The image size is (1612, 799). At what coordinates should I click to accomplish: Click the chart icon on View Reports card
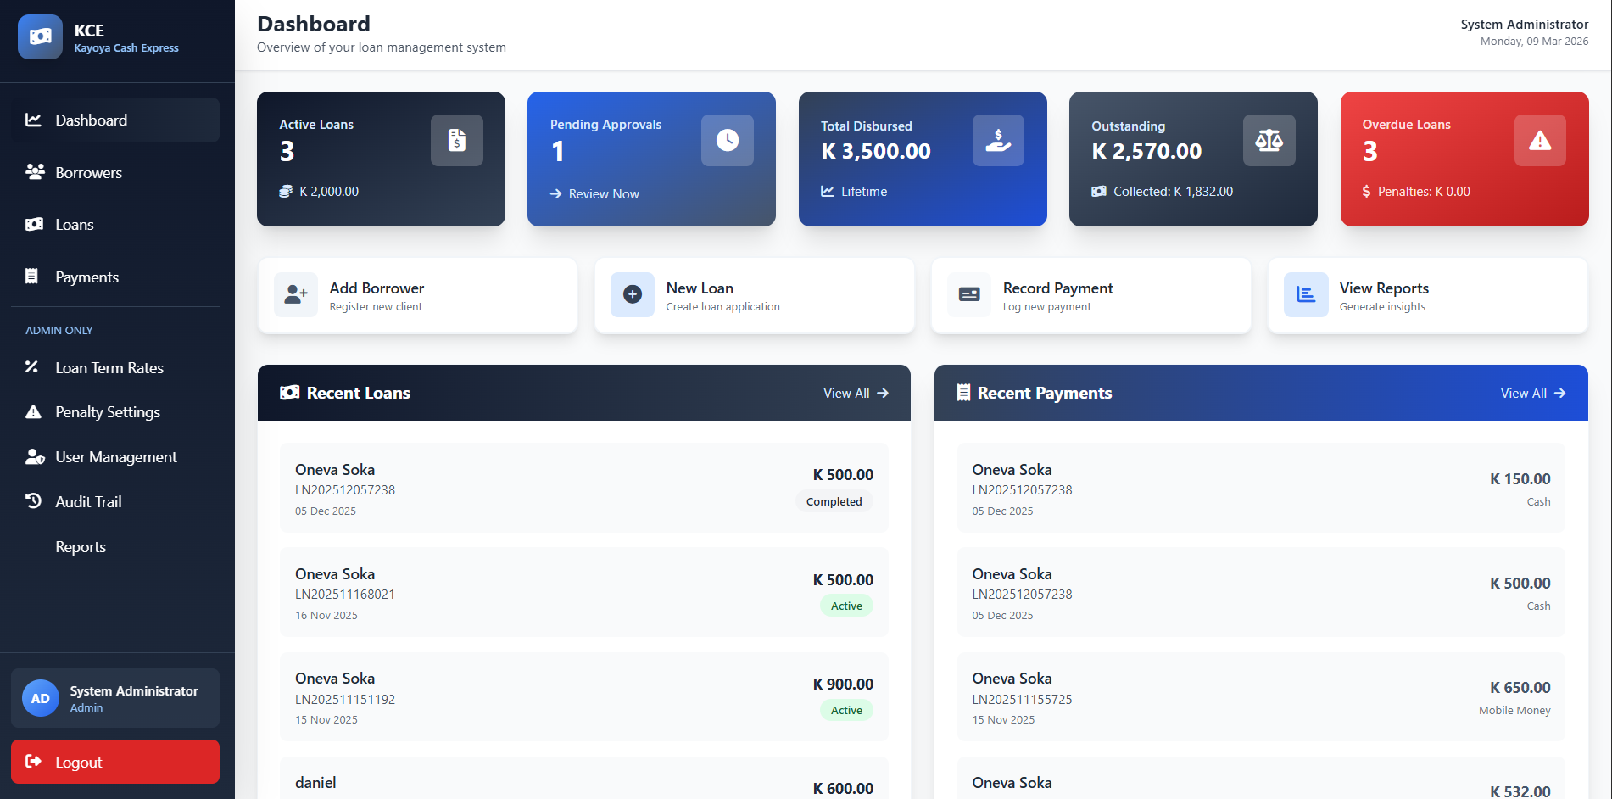pyautogui.click(x=1307, y=295)
